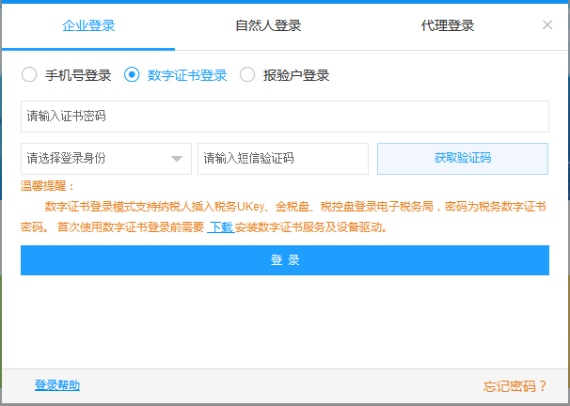Screen dimensions: 570x406
Task: Open the 登录帮助 link
Action: [57, 385]
